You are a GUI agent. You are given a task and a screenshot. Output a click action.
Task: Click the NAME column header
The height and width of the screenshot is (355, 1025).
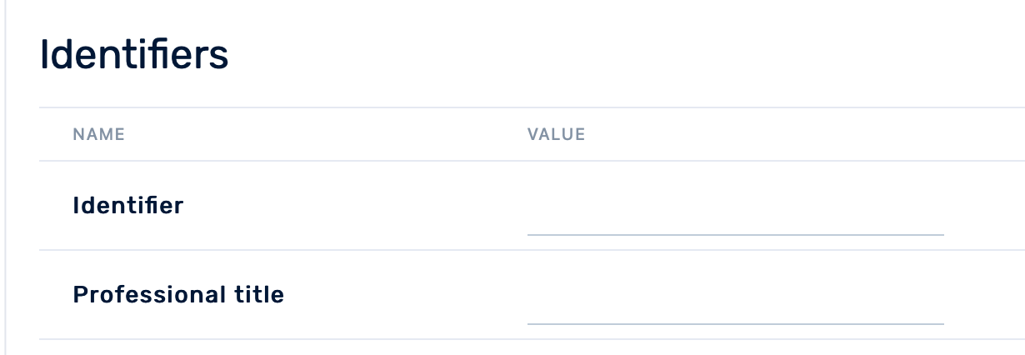[x=98, y=134]
